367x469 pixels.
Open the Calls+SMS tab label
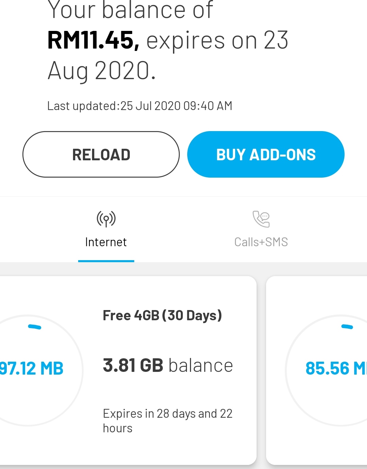[261, 242]
